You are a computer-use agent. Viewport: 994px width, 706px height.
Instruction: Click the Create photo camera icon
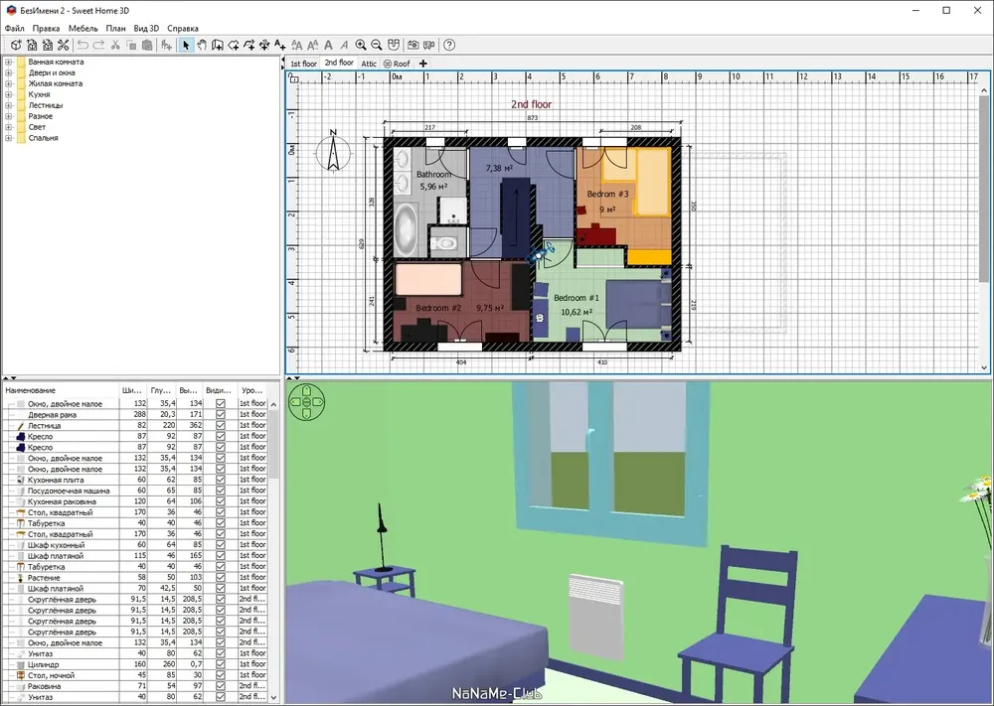(414, 45)
